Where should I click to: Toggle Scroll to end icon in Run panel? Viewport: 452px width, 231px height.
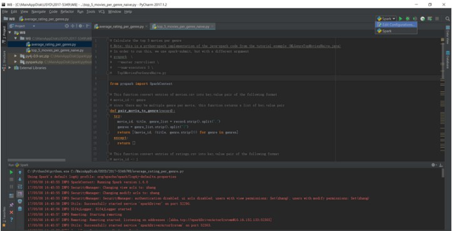tap(20, 194)
